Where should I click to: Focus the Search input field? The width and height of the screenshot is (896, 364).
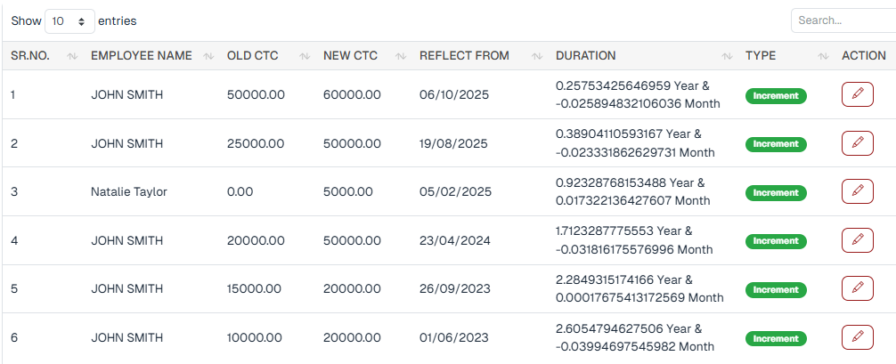tap(842, 20)
